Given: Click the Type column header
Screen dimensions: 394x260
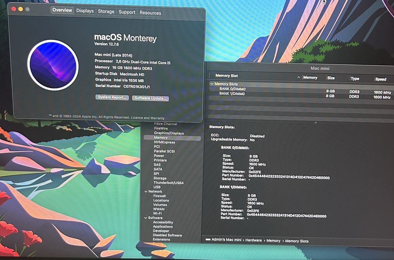Looking at the screenshot, I should (355, 79).
